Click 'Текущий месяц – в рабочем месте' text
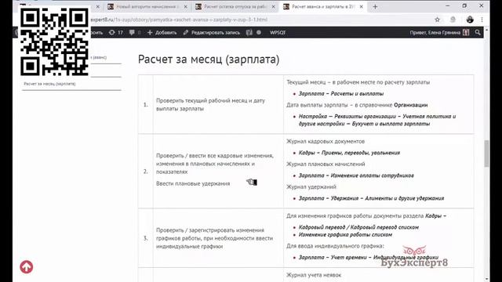Screen dimensions: 502x282 358,82
